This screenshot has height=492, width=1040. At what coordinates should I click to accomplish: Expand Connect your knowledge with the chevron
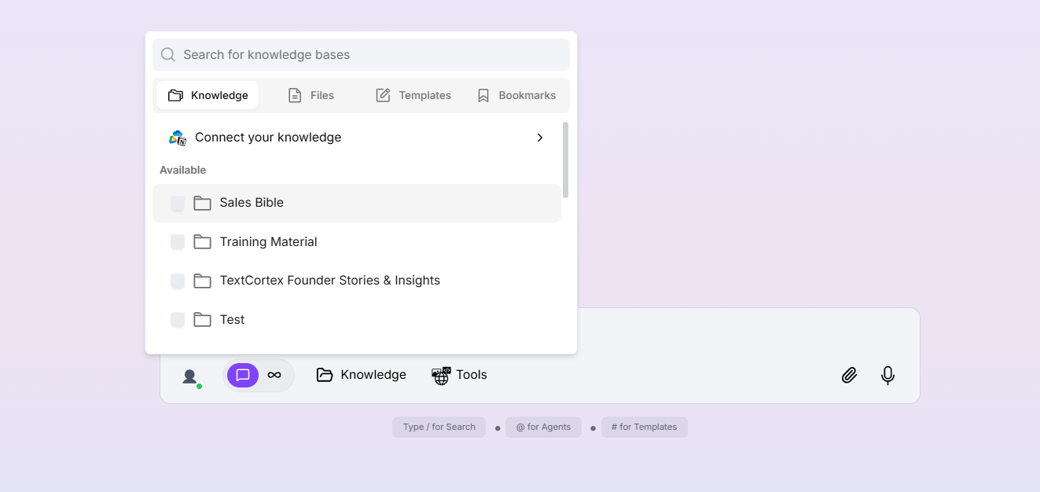click(x=540, y=138)
